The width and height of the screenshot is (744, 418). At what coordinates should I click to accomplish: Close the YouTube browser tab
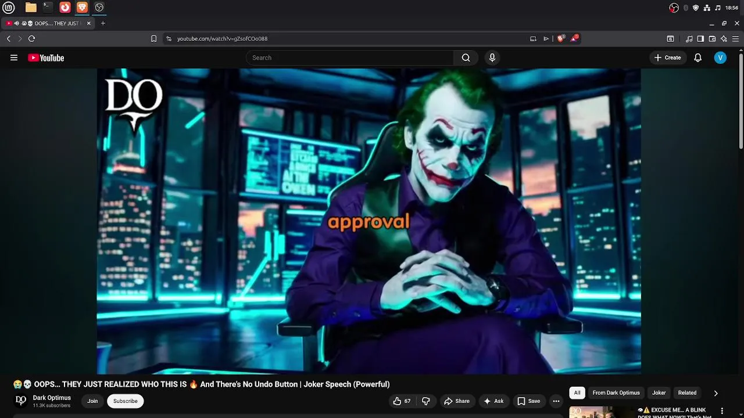89,23
